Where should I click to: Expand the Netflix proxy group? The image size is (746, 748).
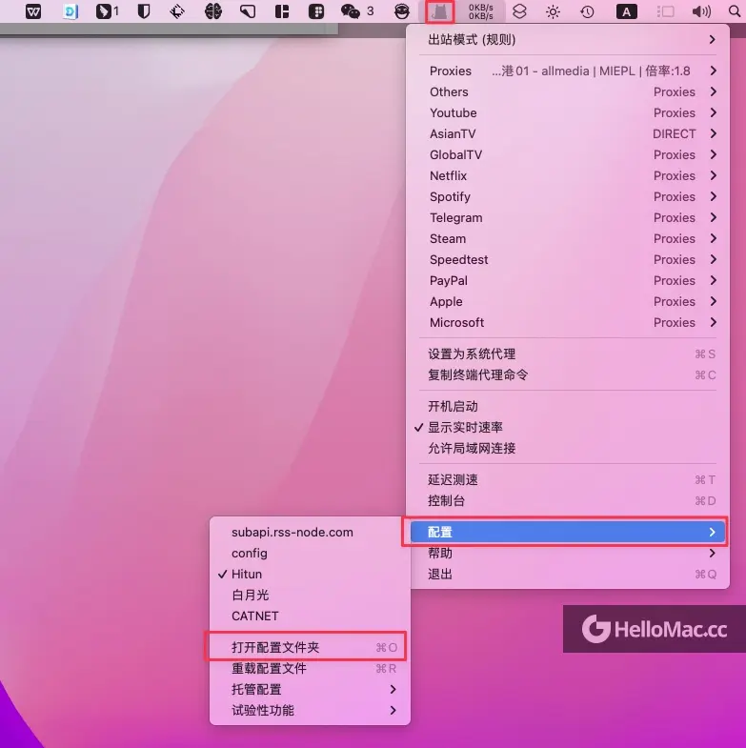pyautogui.click(x=568, y=176)
